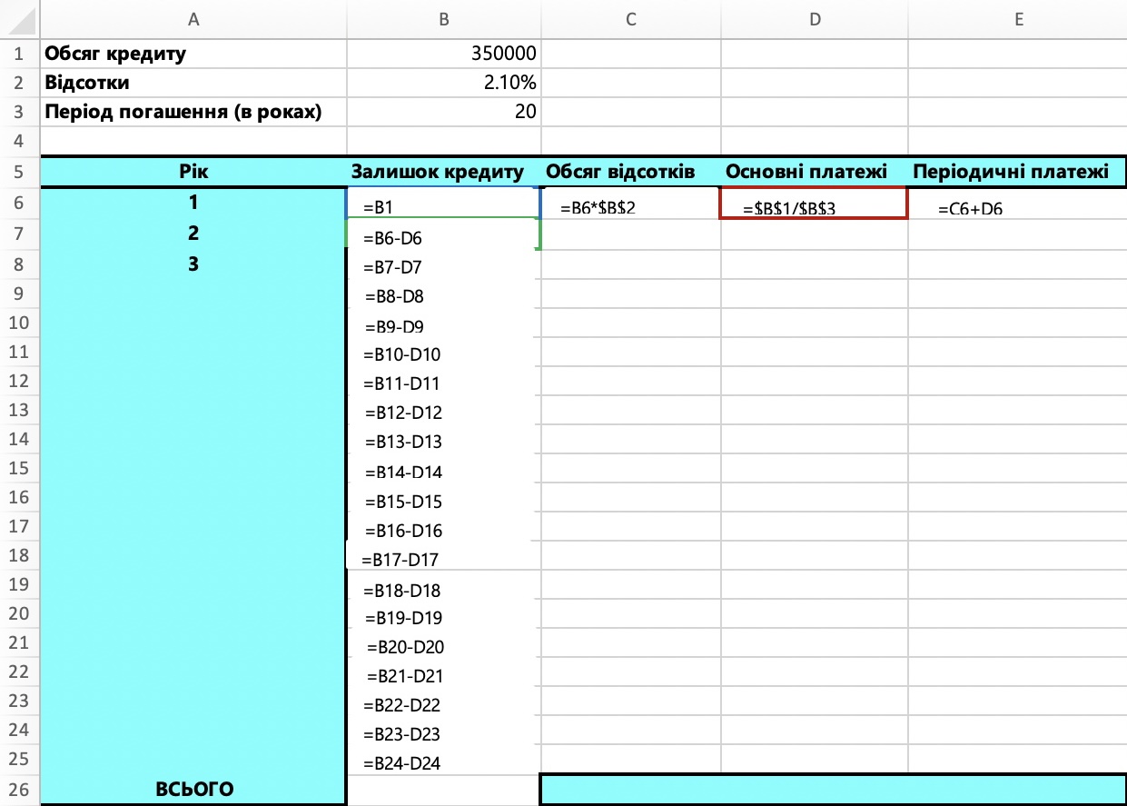Viewport: 1127px width, 806px height.
Task: Select the interest rate cell showing 2.10%
Action: pos(444,84)
